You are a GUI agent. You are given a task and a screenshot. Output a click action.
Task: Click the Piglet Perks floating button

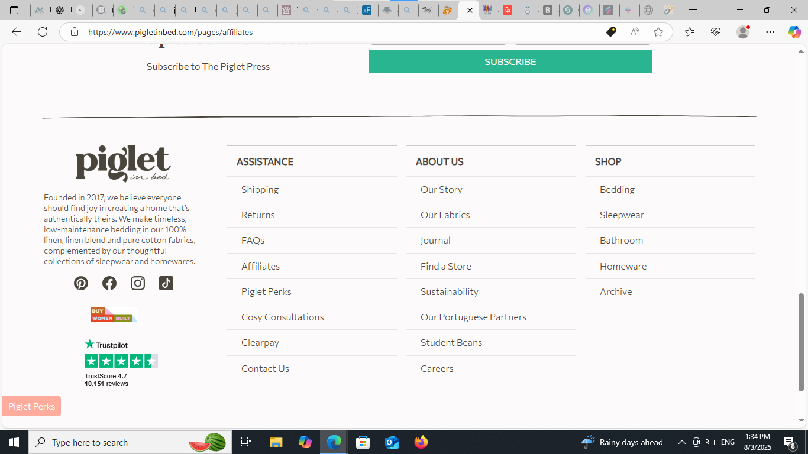[x=31, y=406]
